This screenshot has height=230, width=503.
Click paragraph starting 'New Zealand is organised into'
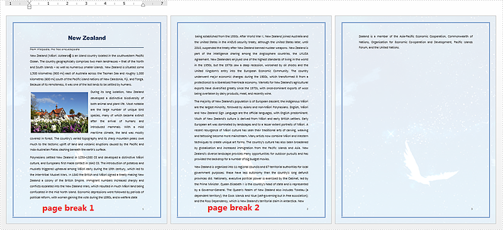(251, 183)
